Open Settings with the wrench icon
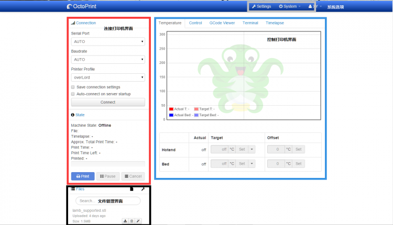Screen dimensions: 393x225 click(261, 6)
